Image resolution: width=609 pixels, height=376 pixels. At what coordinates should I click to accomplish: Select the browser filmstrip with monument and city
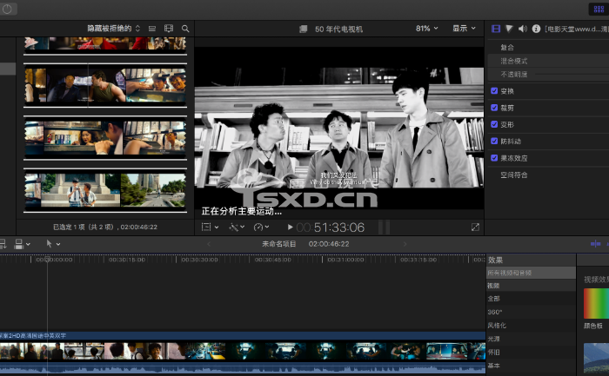click(x=105, y=190)
